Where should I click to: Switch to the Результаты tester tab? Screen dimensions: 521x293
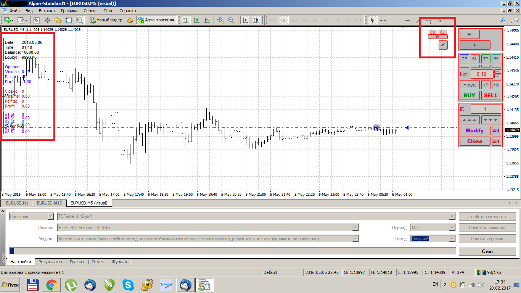(50, 262)
